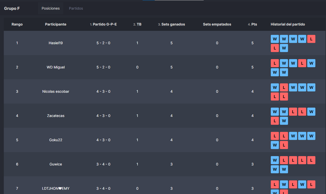Click Hasiel19's Sets ganados value 5
This screenshot has width=326, height=194.
coord(171,43)
